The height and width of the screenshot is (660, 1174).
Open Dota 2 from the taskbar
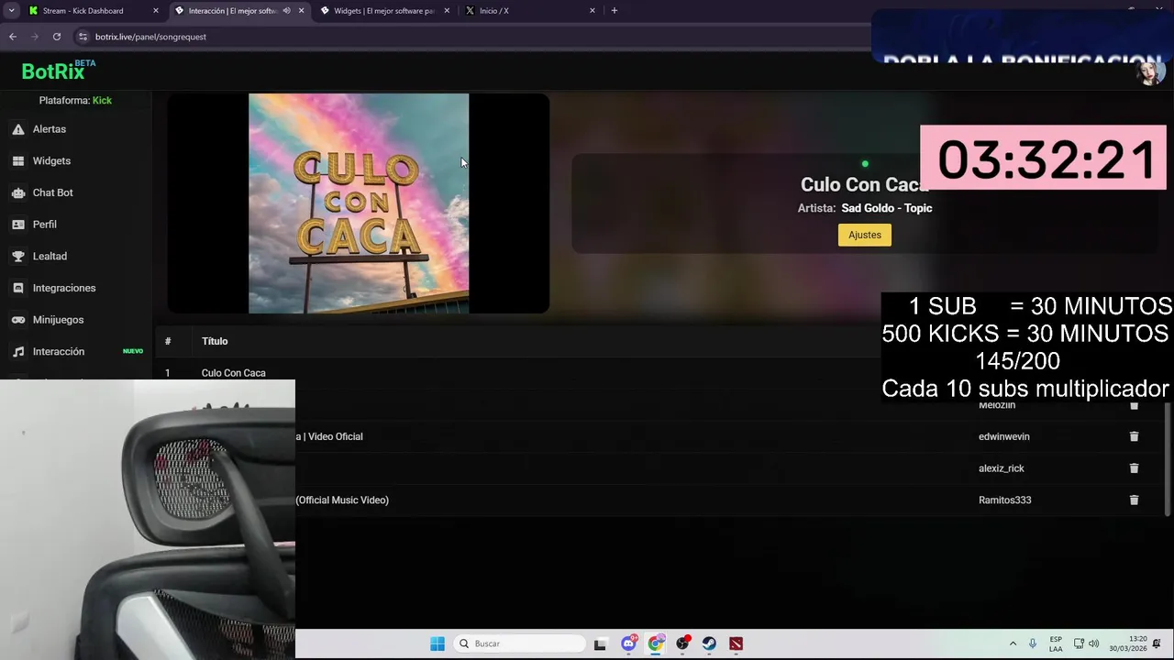point(736,643)
